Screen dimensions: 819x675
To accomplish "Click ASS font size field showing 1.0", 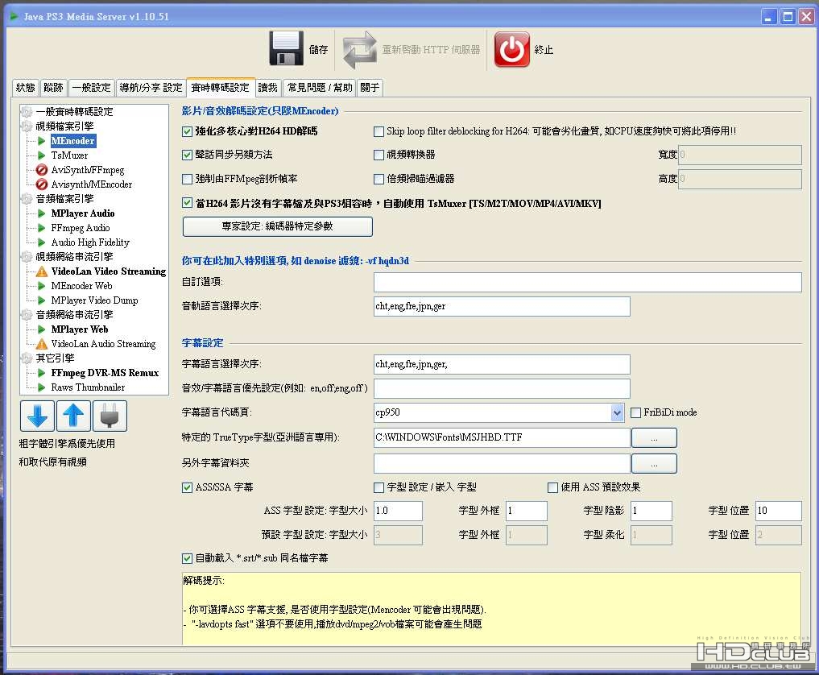I will 398,511.
